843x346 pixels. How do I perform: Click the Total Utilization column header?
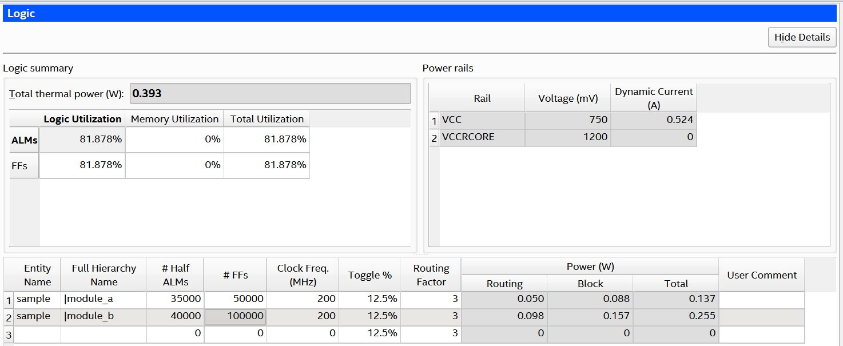267,119
